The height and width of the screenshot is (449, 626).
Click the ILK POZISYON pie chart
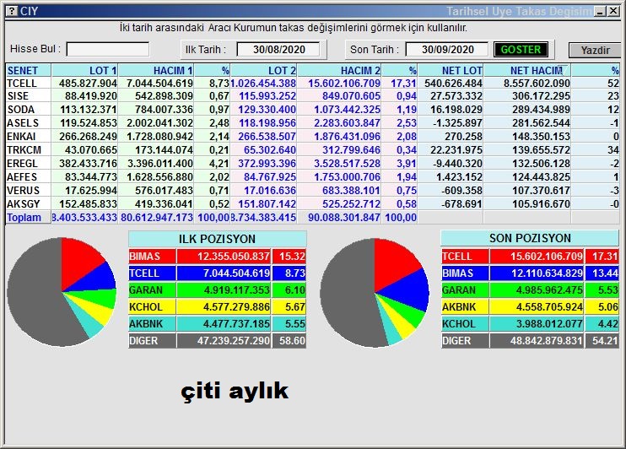[62, 292]
